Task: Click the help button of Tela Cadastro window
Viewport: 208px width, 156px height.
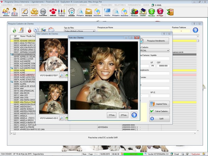Action: 164,34
